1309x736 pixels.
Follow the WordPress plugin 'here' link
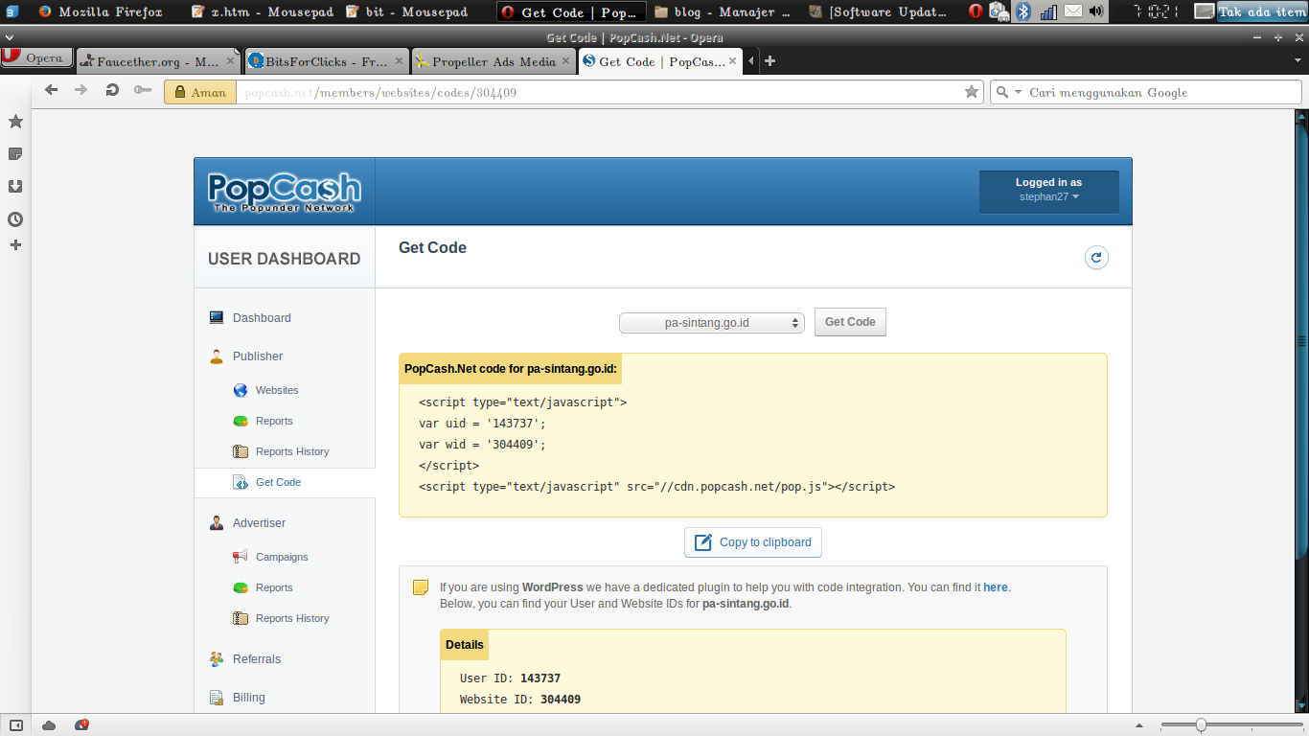click(996, 587)
